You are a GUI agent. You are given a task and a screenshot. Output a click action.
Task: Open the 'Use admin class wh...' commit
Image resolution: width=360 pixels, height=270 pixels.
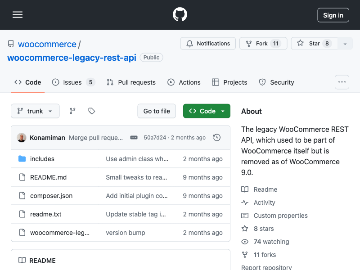click(x=137, y=159)
